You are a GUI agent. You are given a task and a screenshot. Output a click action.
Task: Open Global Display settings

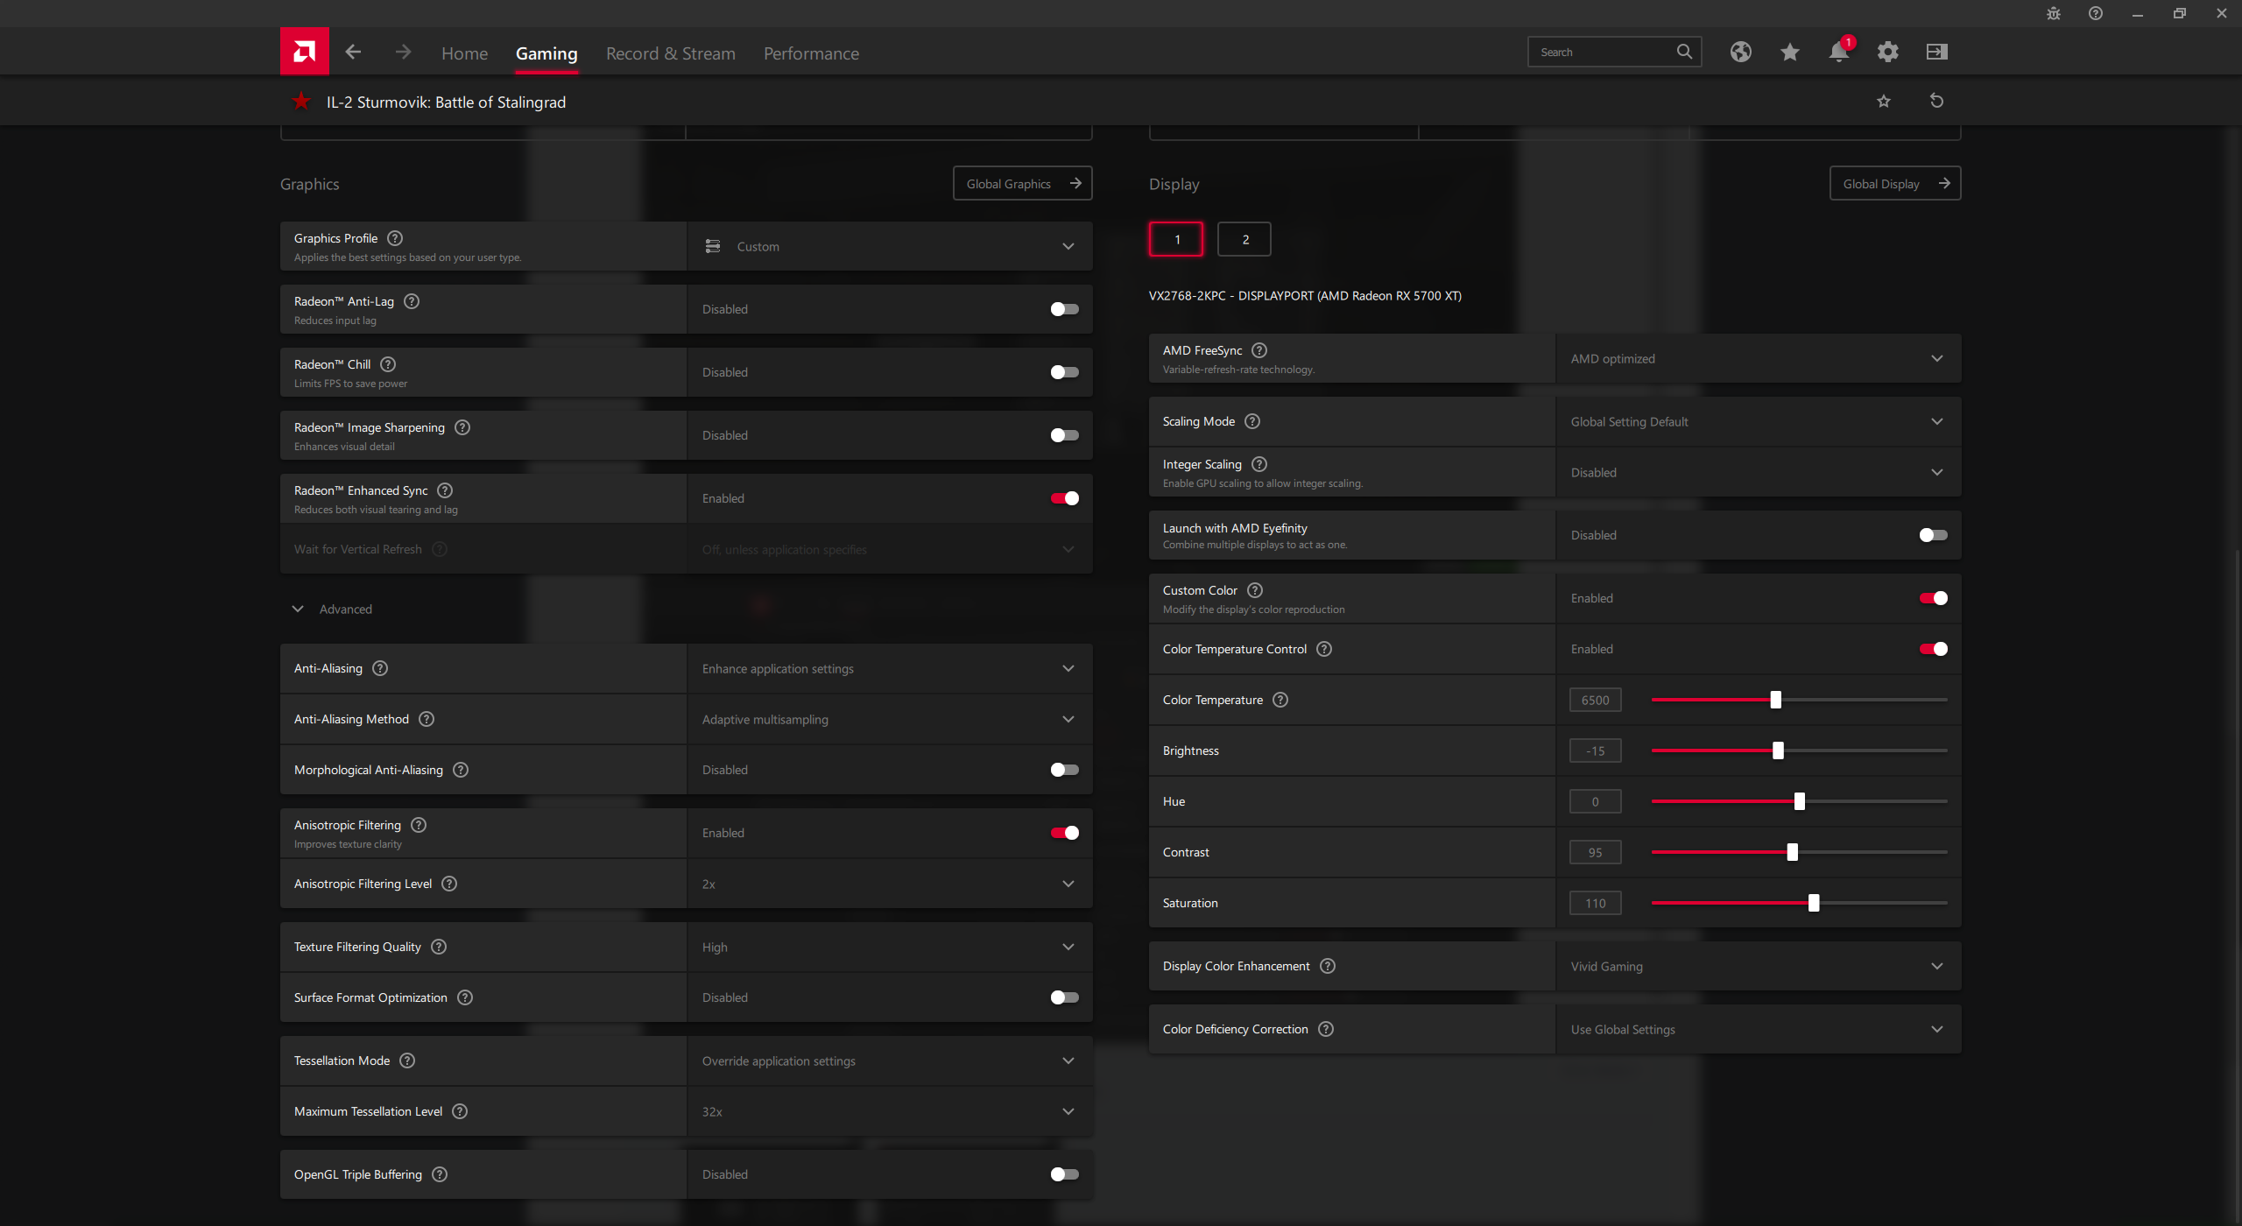pos(1895,183)
